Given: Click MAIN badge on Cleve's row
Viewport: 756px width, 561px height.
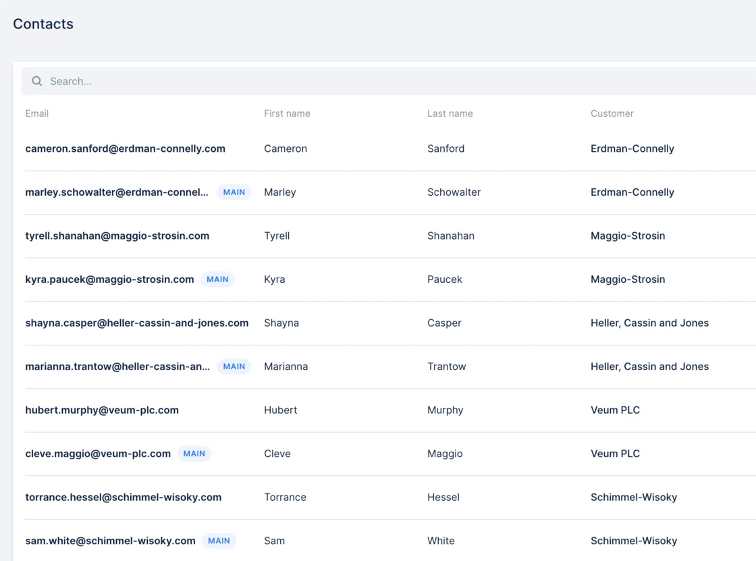Looking at the screenshot, I should tap(194, 454).
